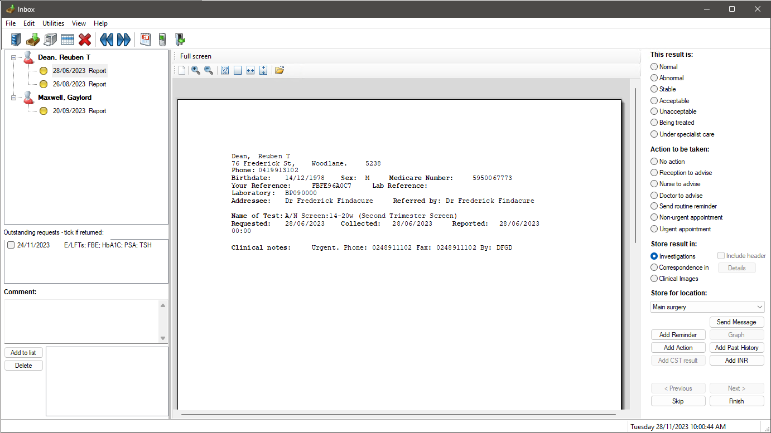The height and width of the screenshot is (433, 771).
Task: Click the table grid icon in toolbar
Action: point(68,40)
